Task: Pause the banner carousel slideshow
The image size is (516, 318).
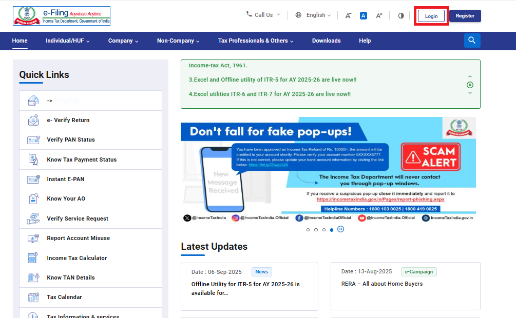Action: pos(340,229)
